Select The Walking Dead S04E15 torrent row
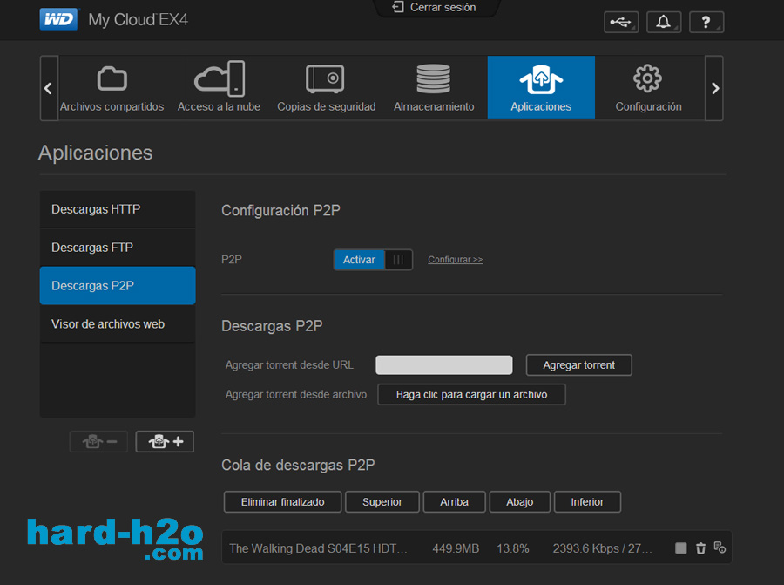Screen dimensions: 784x585 pos(476,548)
